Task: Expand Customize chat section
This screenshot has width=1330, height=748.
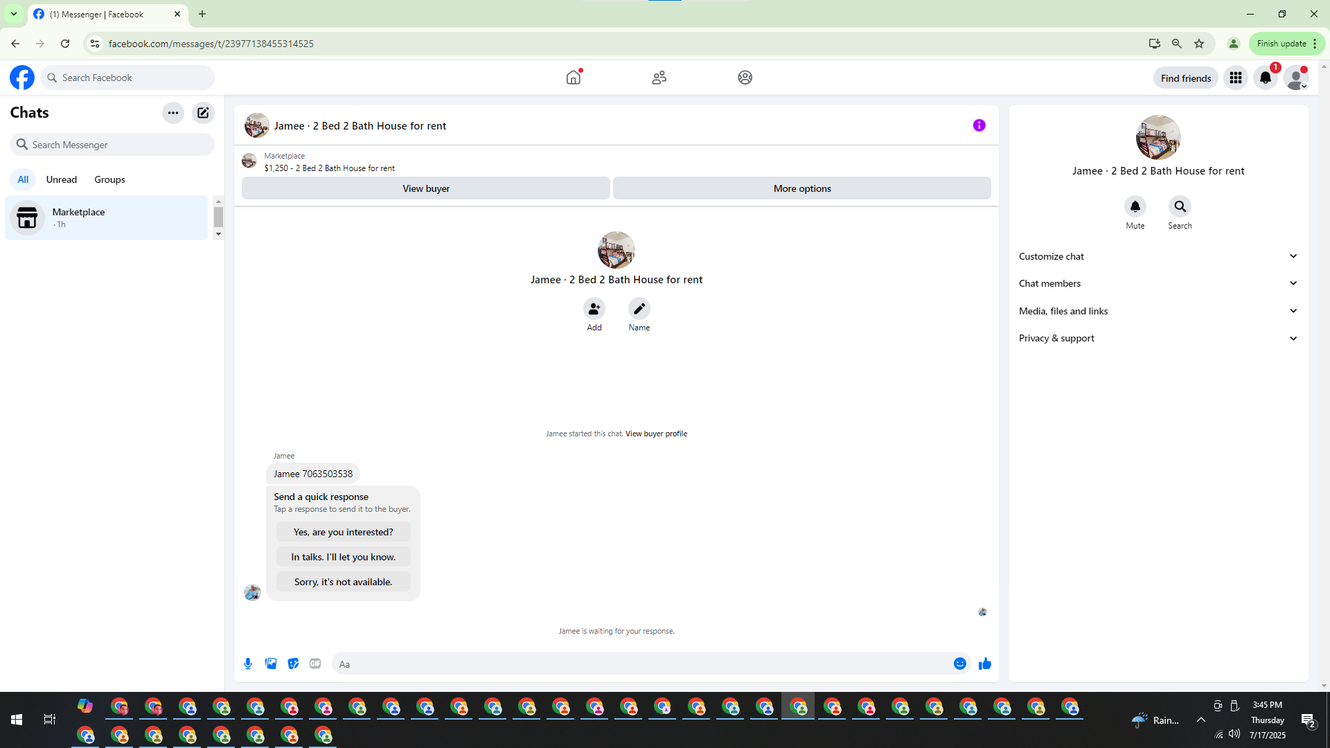Action: 1158,256
